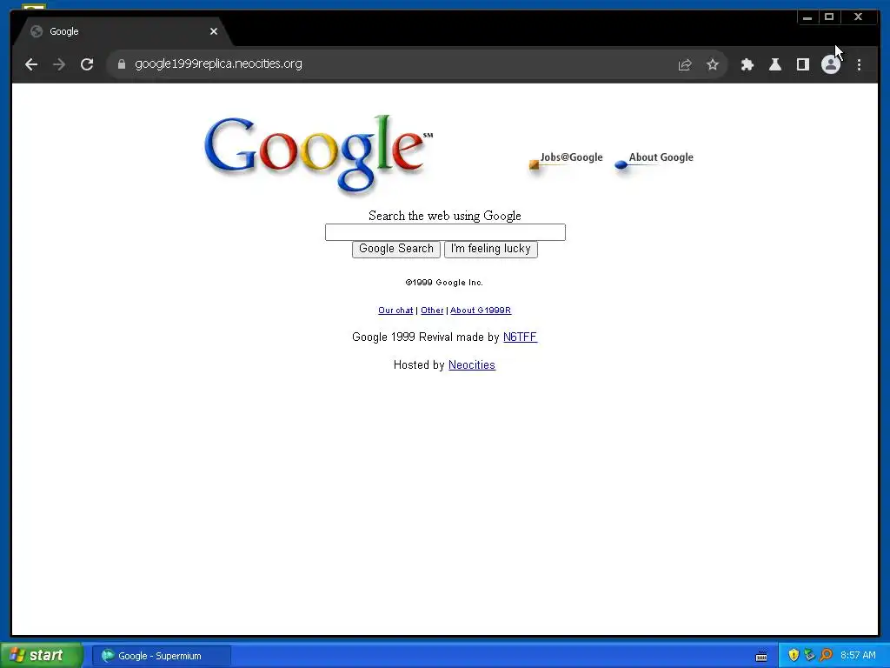
Task: Open the Our chat link
Action: click(395, 311)
